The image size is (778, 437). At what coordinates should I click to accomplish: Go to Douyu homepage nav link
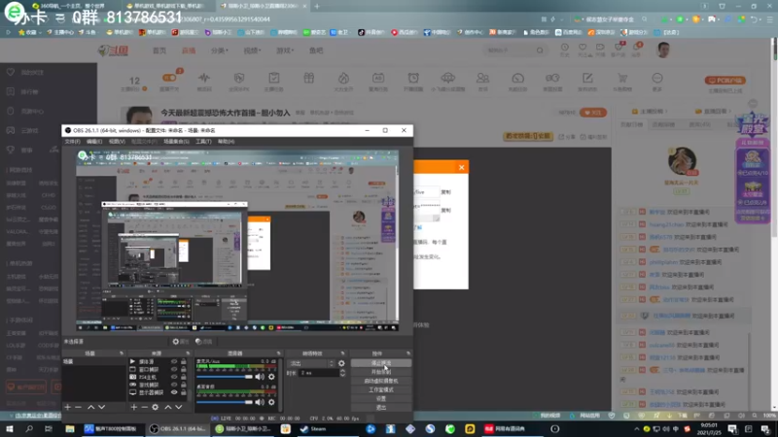(159, 50)
